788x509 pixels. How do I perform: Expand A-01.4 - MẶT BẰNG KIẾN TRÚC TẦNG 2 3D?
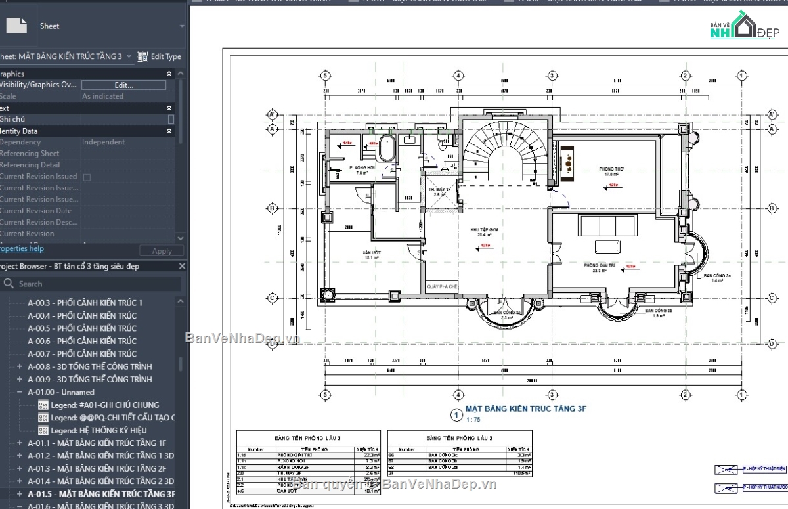coord(20,481)
